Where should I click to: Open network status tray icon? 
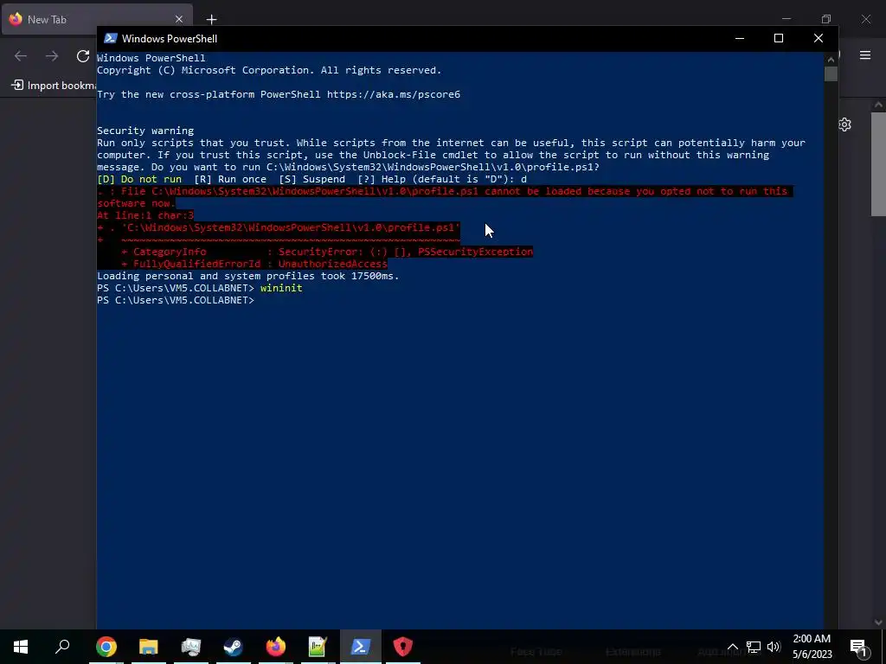754,647
